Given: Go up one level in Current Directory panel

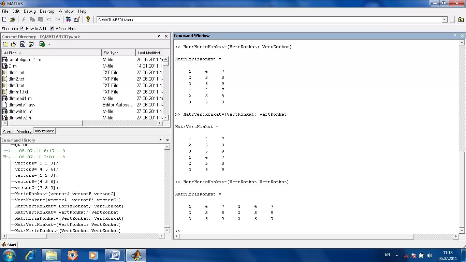Looking at the screenshot, I should click(5, 44).
